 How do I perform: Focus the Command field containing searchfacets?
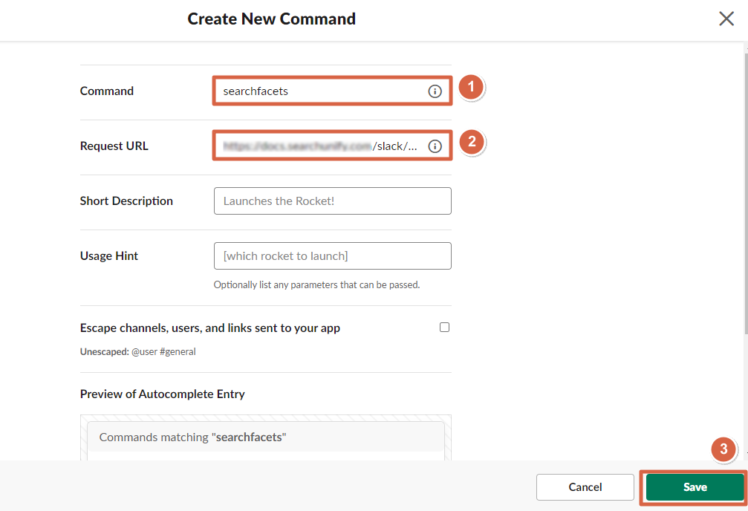pyautogui.click(x=319, y=91)
